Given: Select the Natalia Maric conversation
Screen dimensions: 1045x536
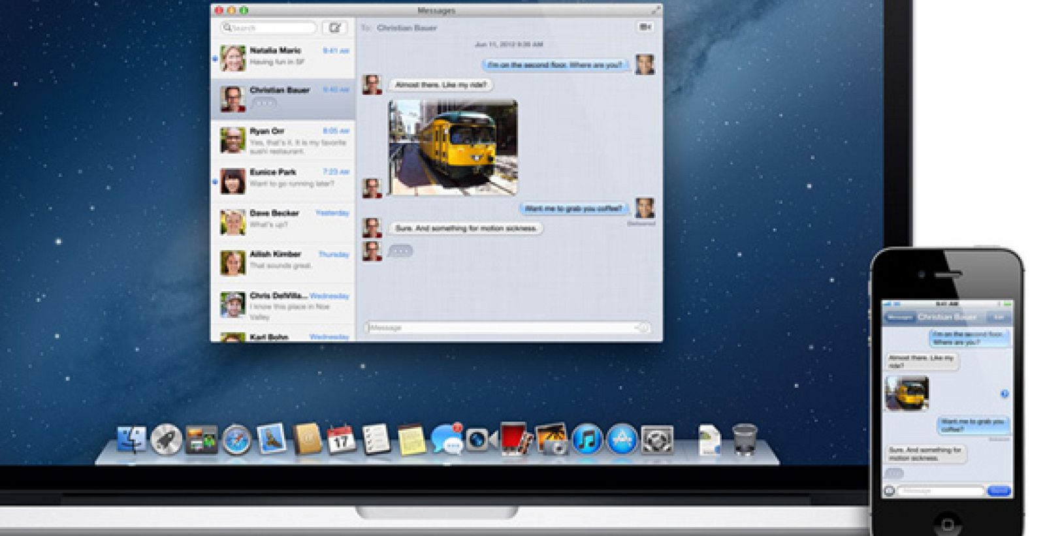Looking at the screenshot, I should [x=283, y=59].
